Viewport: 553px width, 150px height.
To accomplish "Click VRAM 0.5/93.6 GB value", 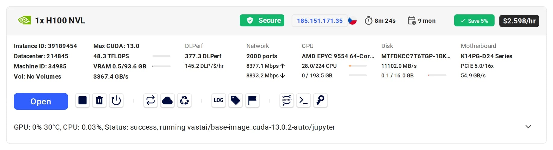I will 120,66.
